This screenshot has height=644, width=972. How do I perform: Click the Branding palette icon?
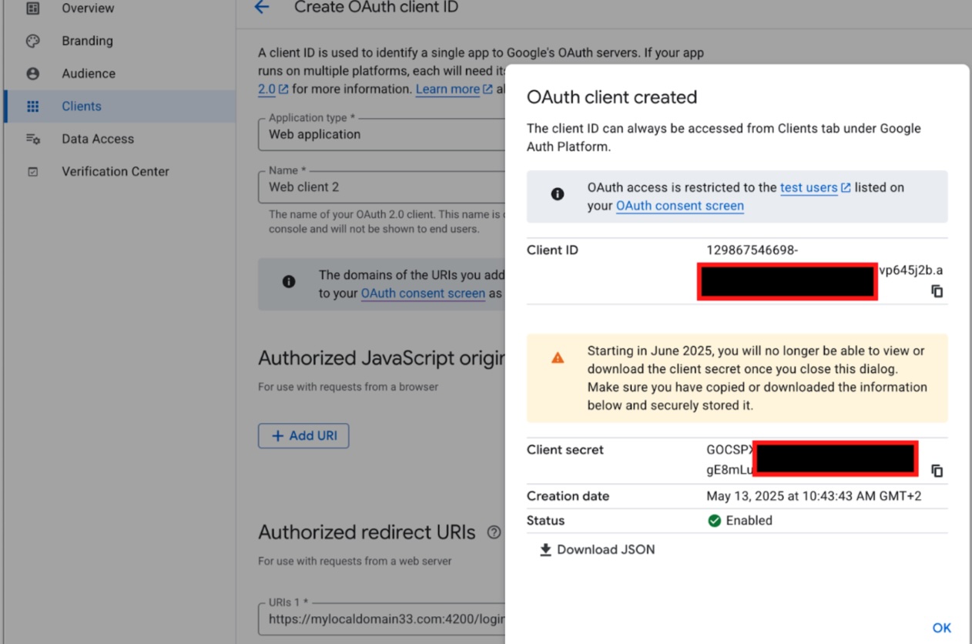[x=32, y=41]
